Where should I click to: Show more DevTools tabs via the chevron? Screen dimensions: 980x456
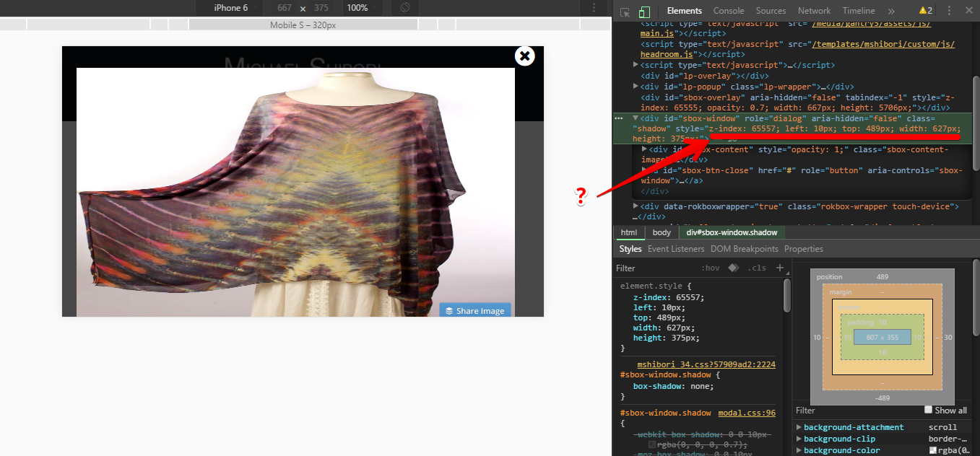891,11
